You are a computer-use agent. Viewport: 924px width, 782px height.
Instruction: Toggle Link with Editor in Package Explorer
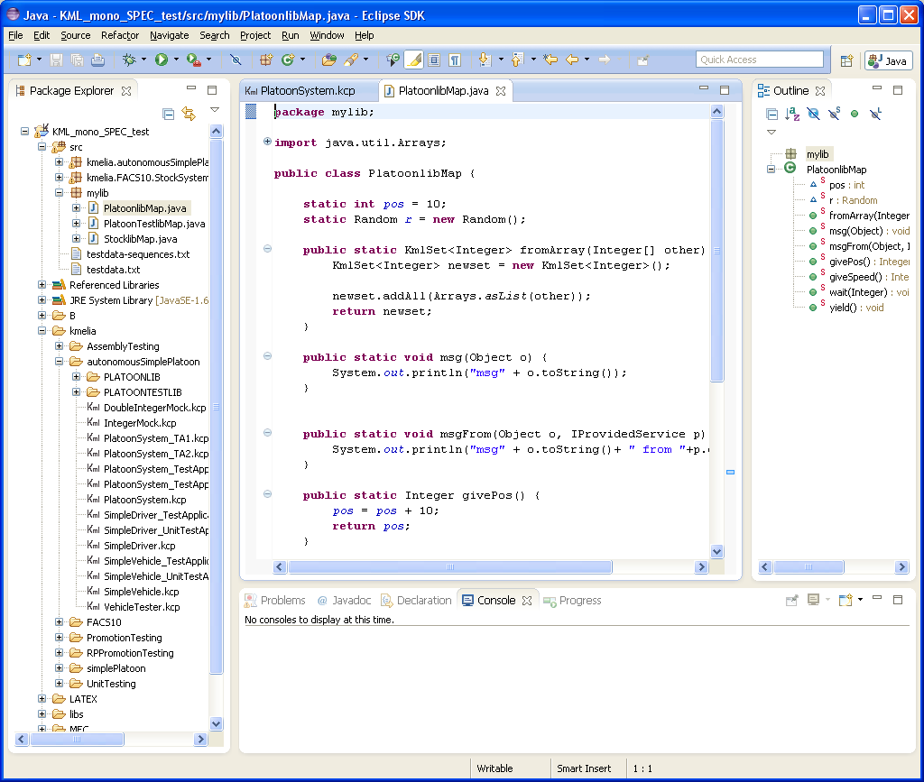(189, 114)
